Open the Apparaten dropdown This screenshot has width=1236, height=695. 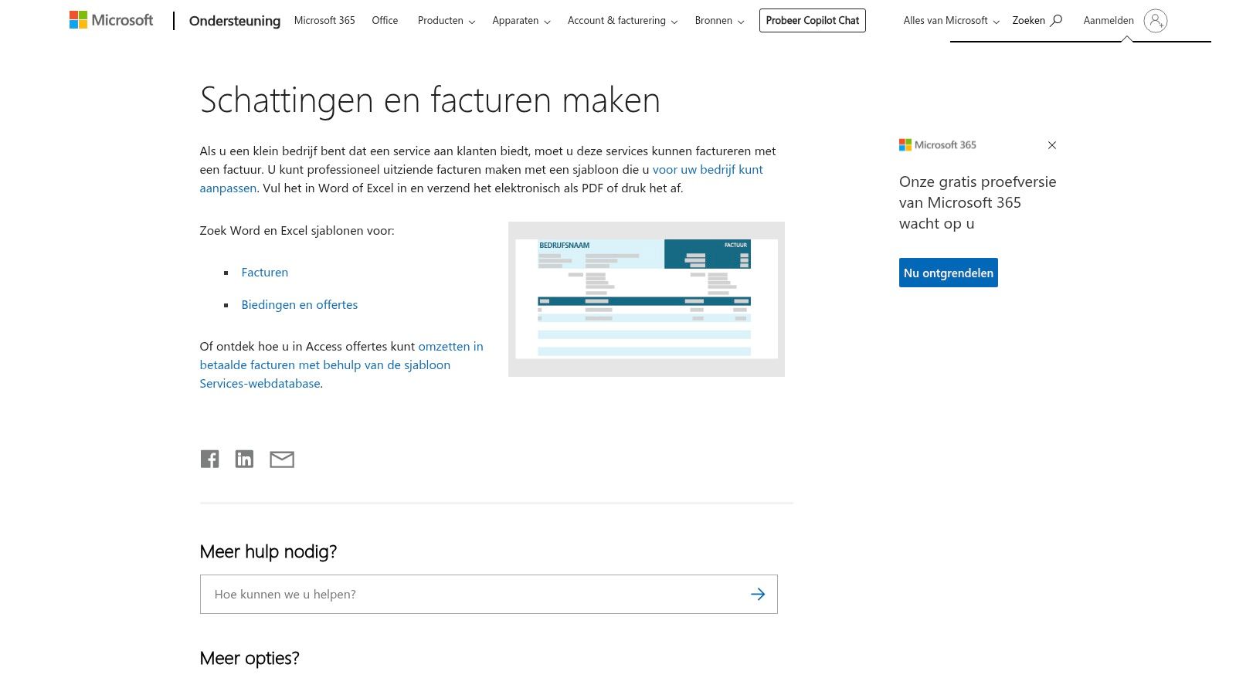point(515,20)
